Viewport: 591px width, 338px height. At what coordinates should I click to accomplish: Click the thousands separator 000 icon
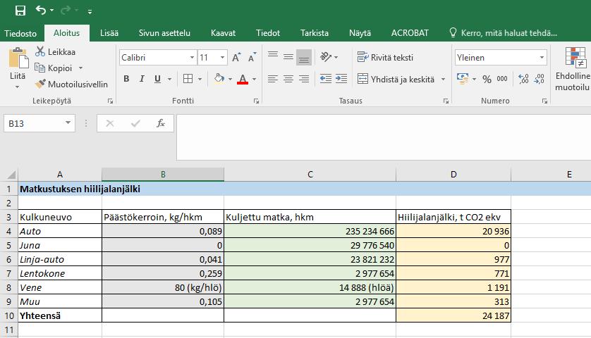tap(502, 79)
